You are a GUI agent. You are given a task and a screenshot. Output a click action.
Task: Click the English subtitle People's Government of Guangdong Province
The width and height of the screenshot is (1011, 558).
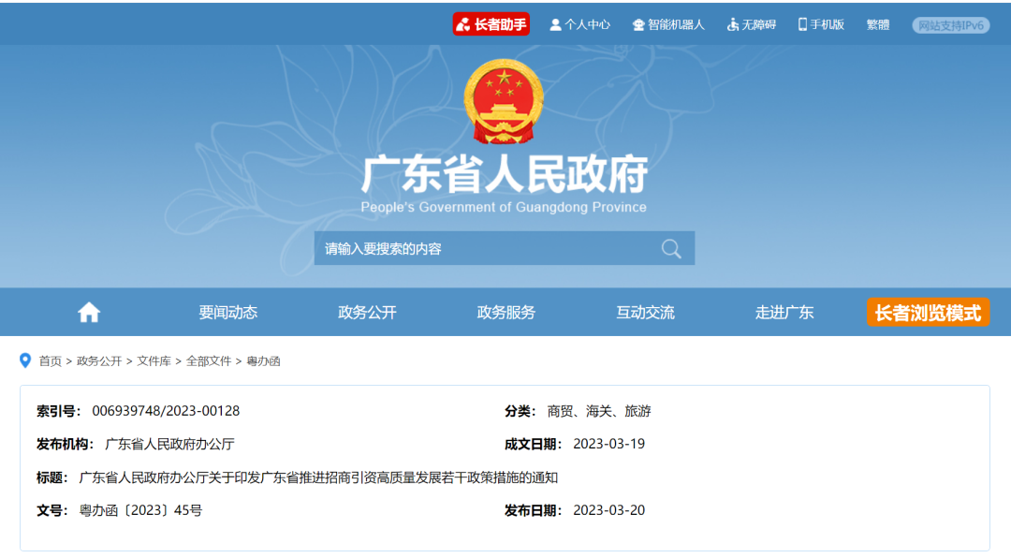[x=504, y=207]
